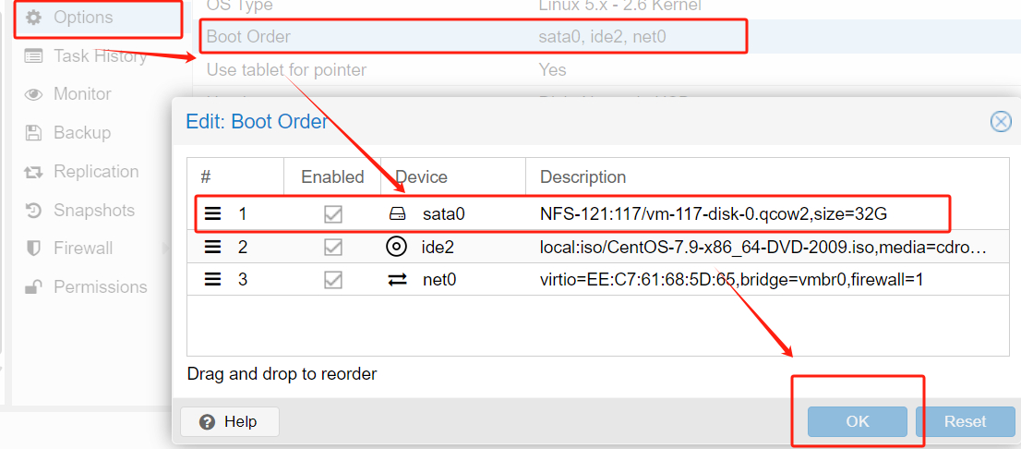Image resolution: width=1021 pixels, height=449 pixels.
Task: Click the Monitor eye icon
Action: (x=33, y=95)
